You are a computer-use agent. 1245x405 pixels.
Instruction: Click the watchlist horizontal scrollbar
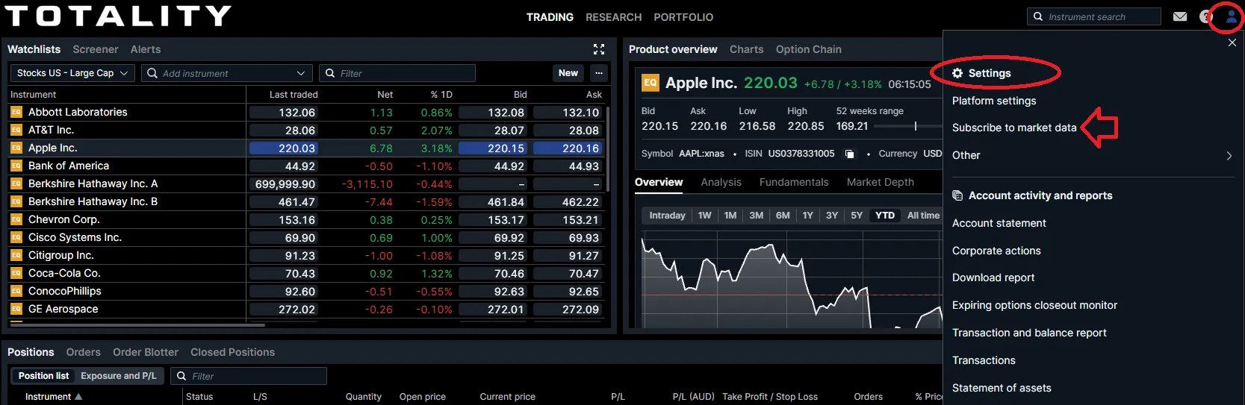[x=137, y=325]
